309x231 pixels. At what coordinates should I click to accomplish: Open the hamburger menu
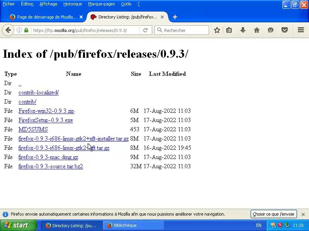(301, 30)
